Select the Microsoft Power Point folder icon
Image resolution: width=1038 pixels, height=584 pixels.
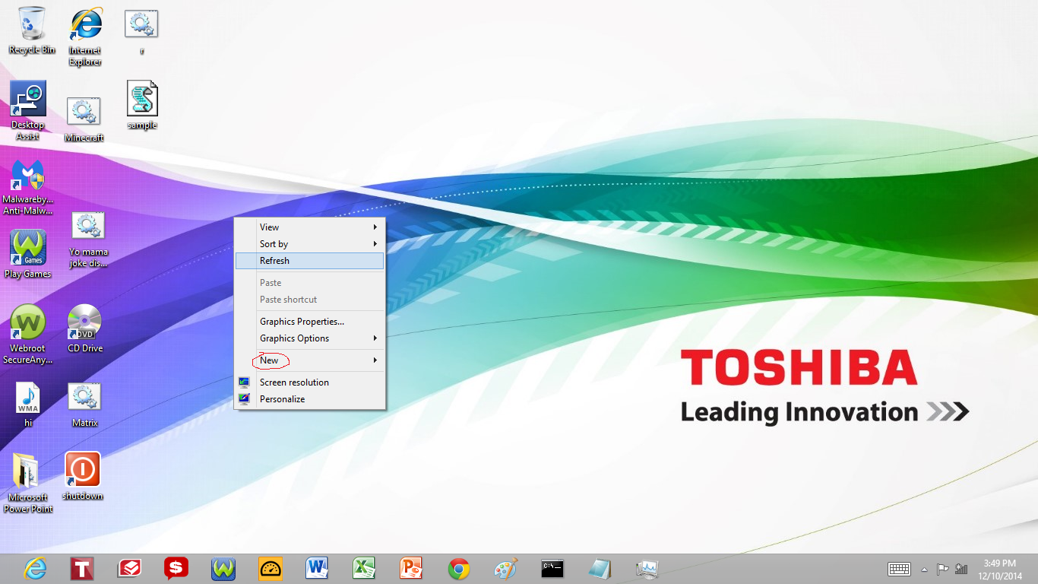coord(28,483)
